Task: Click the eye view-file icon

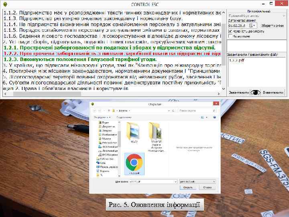Action: (x=255, y=92)
